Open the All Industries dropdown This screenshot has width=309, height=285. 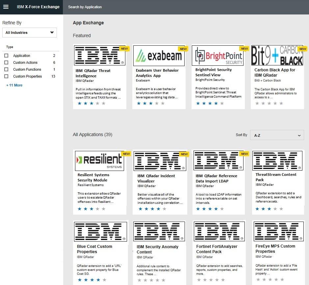tap(30, 33)
